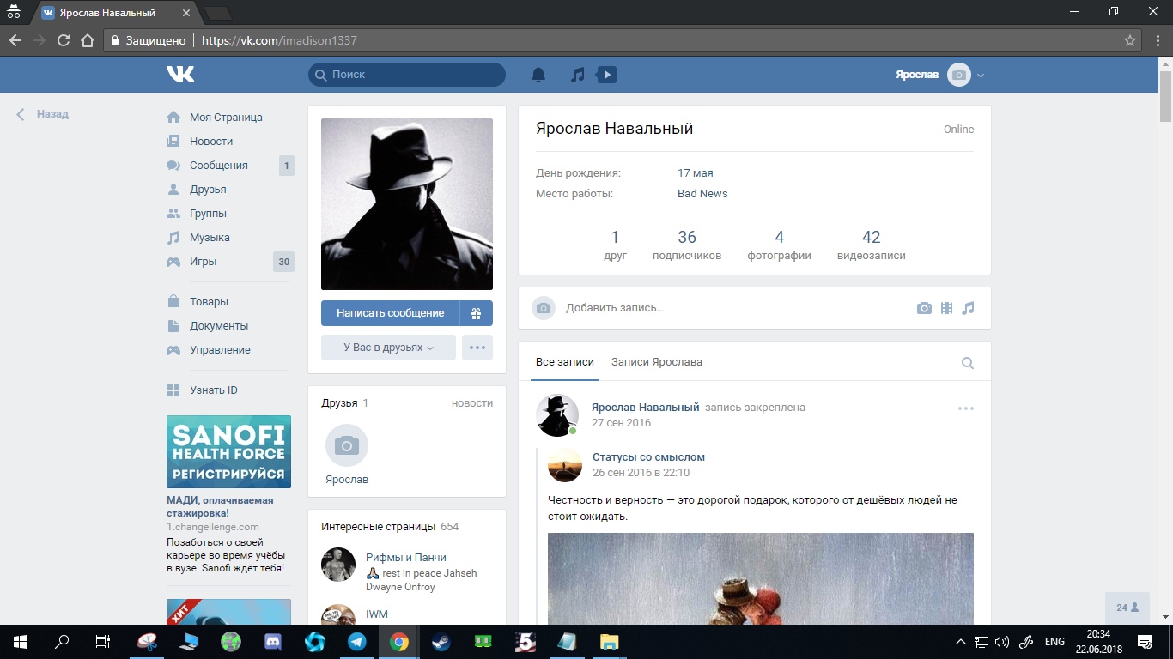Open the video player icon in header

click(606, 75)
